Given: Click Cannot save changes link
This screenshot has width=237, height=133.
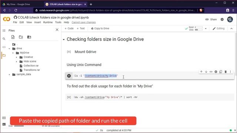Looking at the screenshot, I should point(84,22).
